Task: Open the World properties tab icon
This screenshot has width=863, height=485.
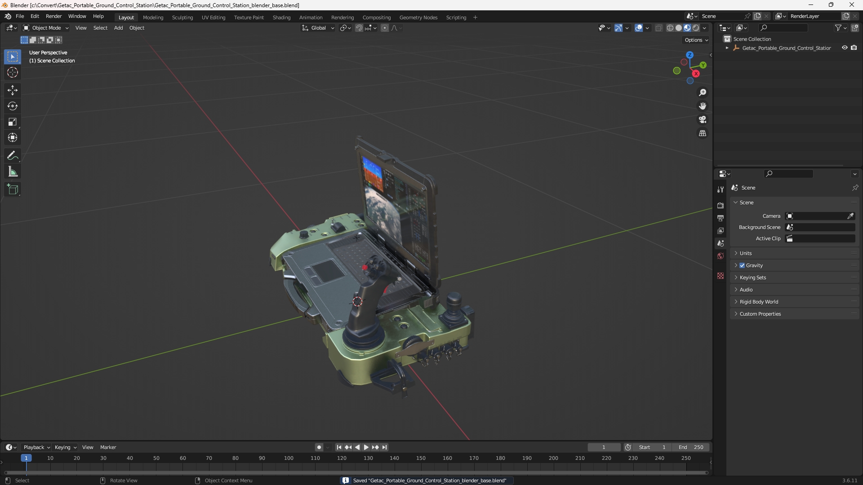Action: tap(721, 256)
